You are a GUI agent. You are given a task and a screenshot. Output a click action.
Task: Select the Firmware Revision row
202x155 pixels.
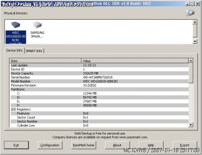100,85
